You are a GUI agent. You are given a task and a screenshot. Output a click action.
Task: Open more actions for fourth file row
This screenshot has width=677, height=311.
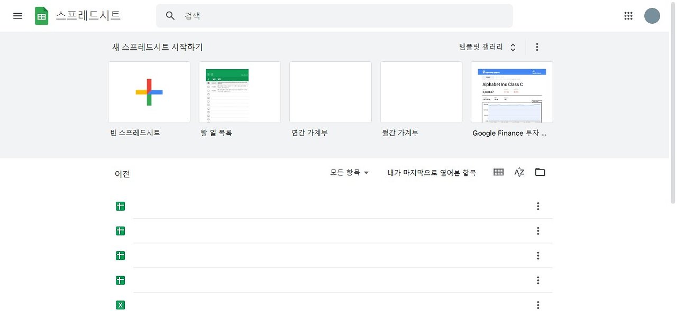538,280
